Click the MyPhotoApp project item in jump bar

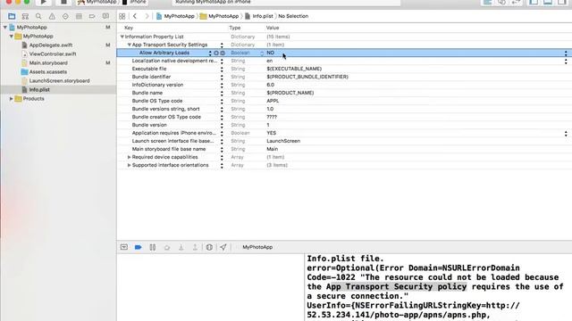point(175,16)
